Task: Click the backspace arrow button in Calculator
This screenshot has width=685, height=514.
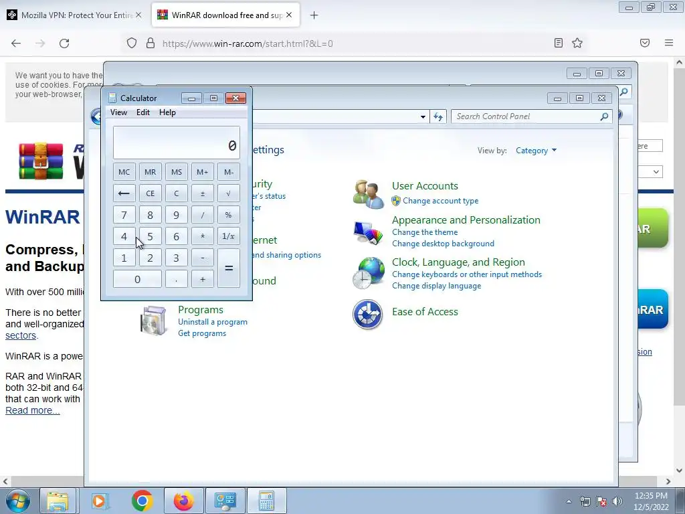Action: (124, 193)
